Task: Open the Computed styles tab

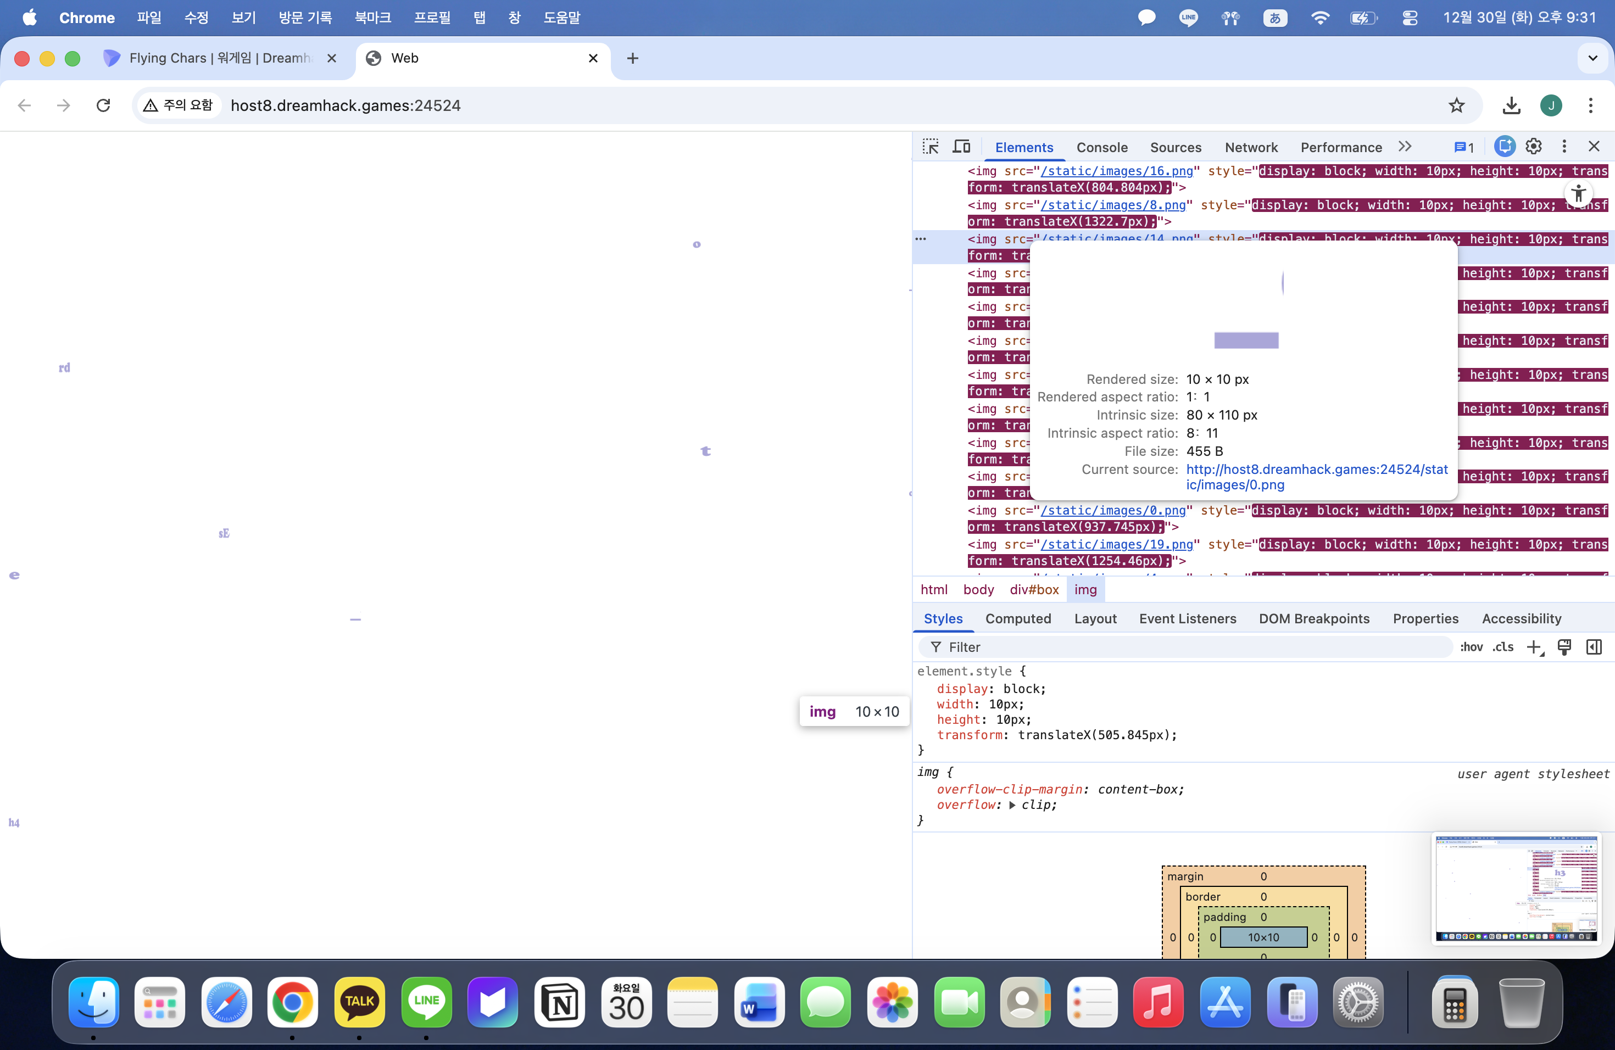Action: 1018,618
